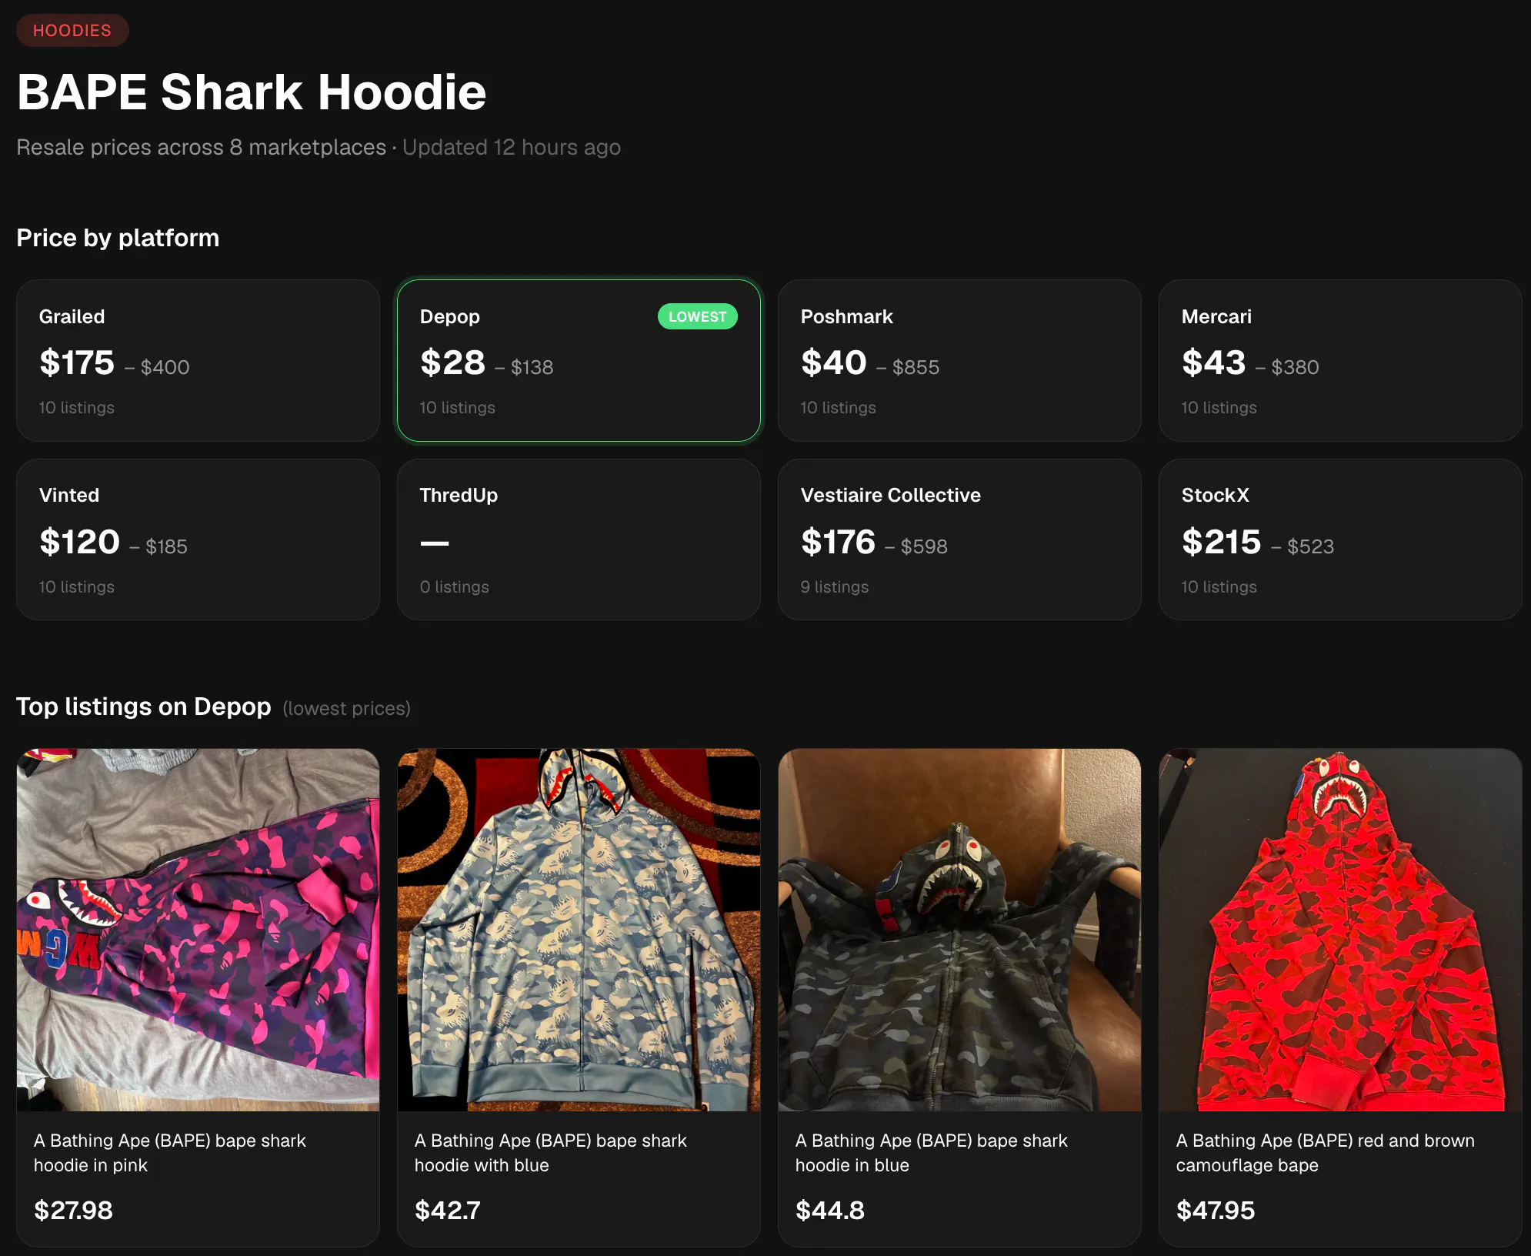This screenshot has height=1256, width=1531.
Task: Click the BAPE Shark Hoodie page heading
Action: pos(252,92)
